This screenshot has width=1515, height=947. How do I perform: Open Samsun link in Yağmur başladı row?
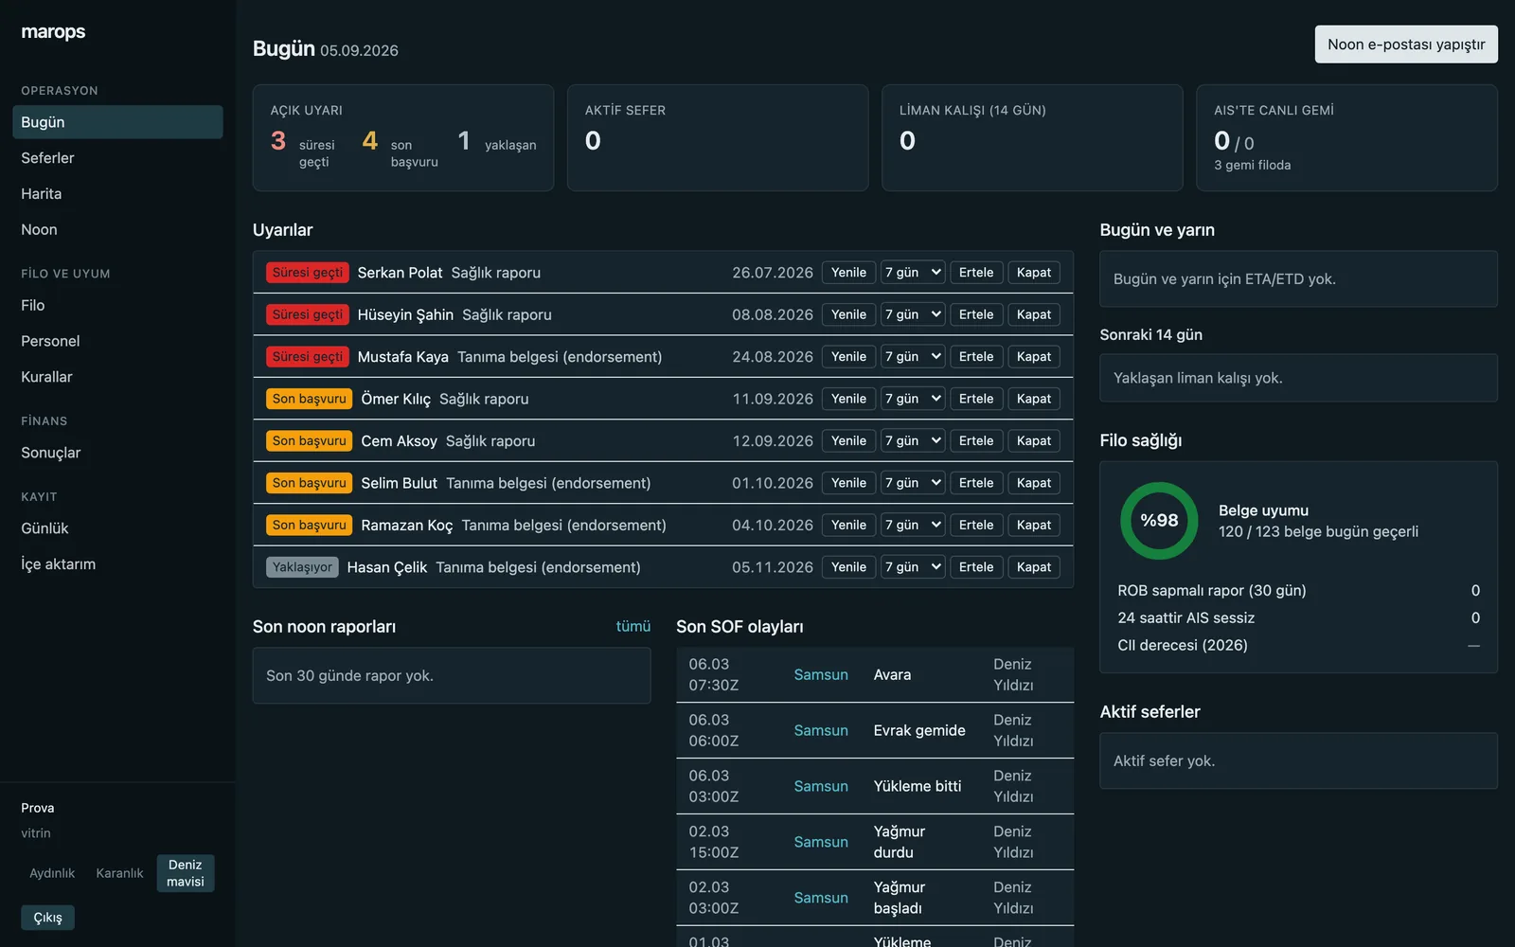coord(821,898)
